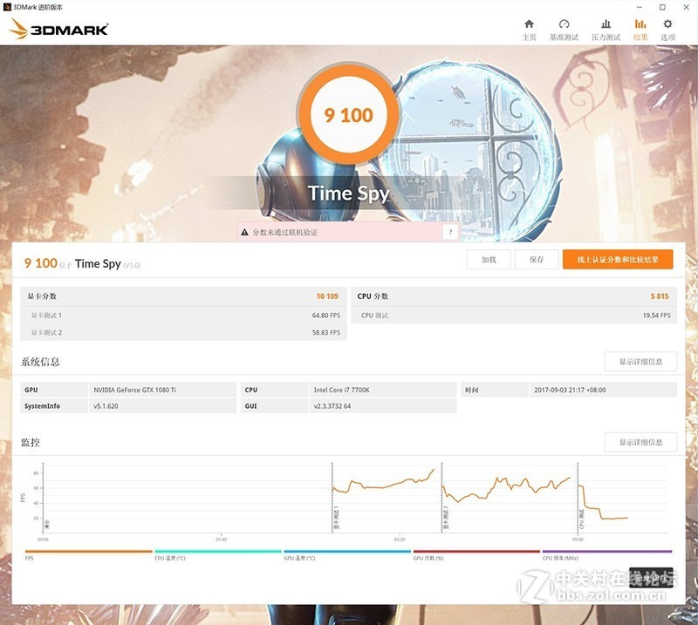This screenshot has height=625, width=698.
Task: Click the question mark help button
Action: (450, 232)
